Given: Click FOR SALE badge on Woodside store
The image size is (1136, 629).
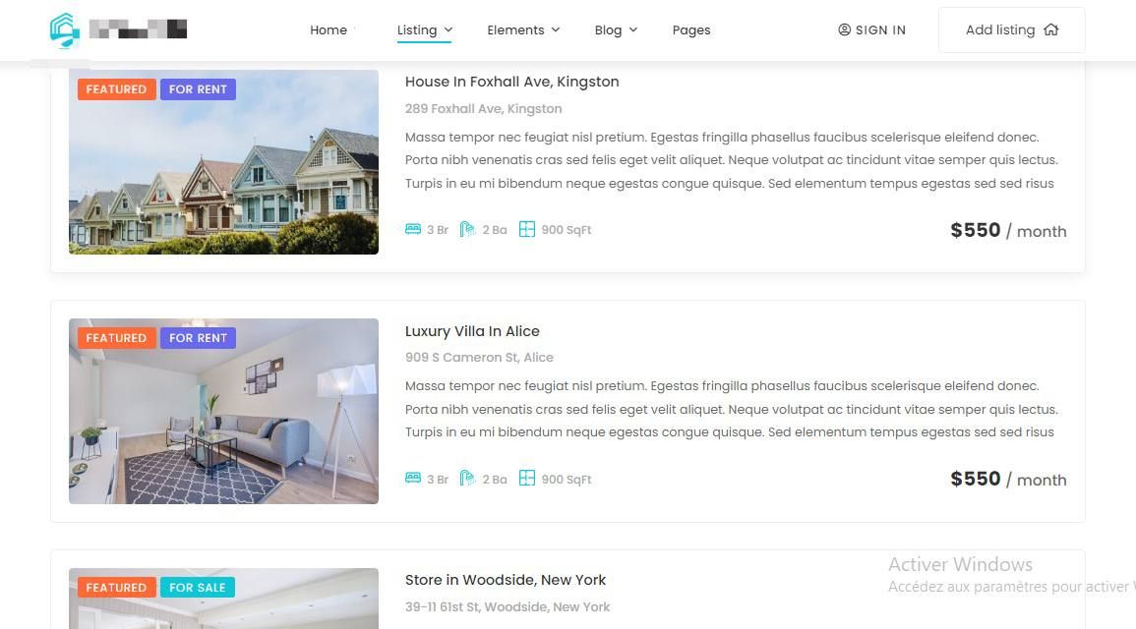Looking at the screenshot, I should [197, 588].
